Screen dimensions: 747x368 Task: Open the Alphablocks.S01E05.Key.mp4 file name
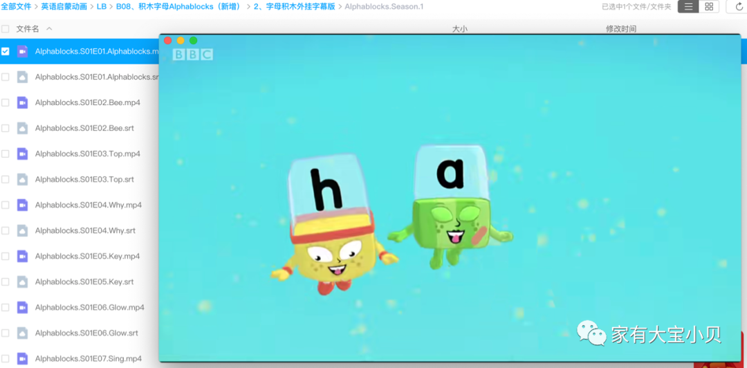(88, 256)
